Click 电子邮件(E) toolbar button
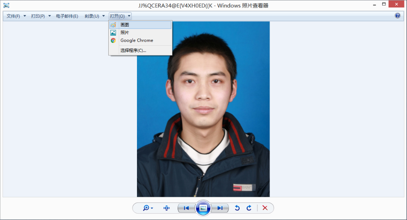407x220 pixels. point(67,16)
